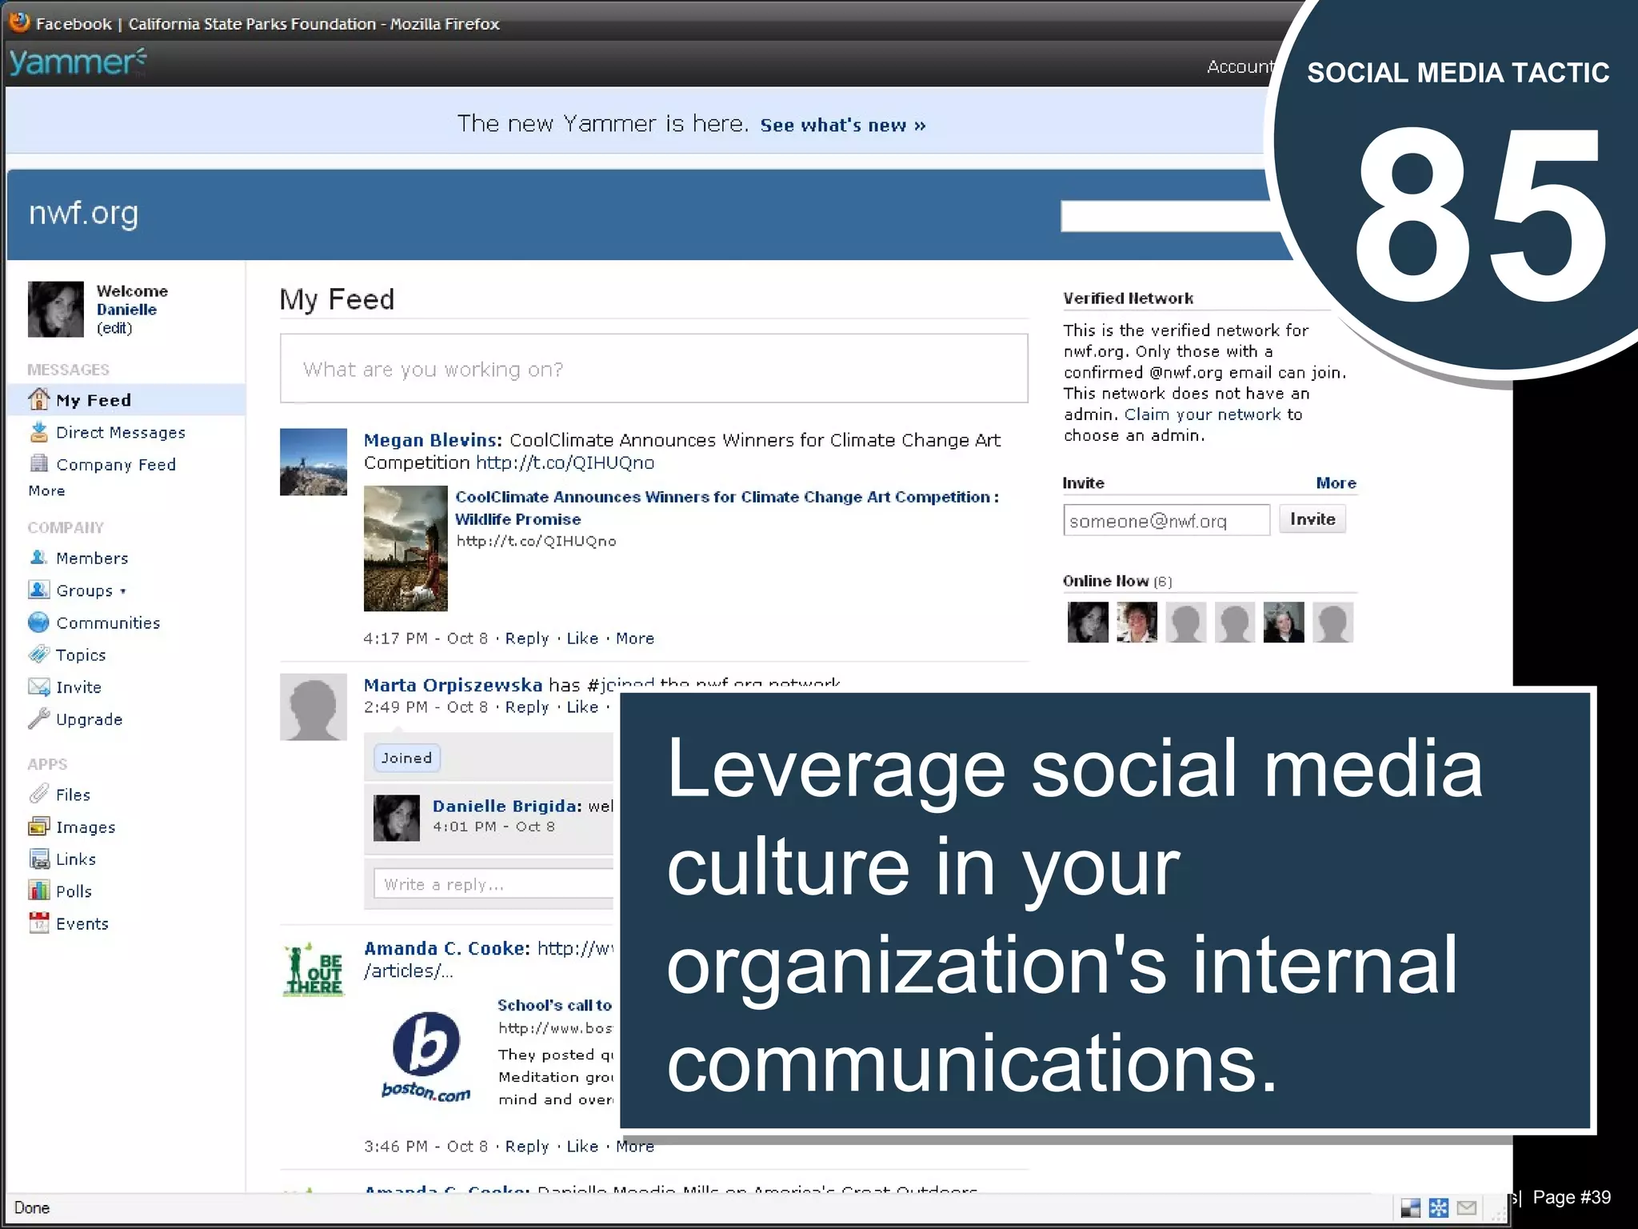Screen dimensions: 1638x1229
Task: Click the Direct Messages inbox icon
Action: pyautogui.click(x=38, y=432)
